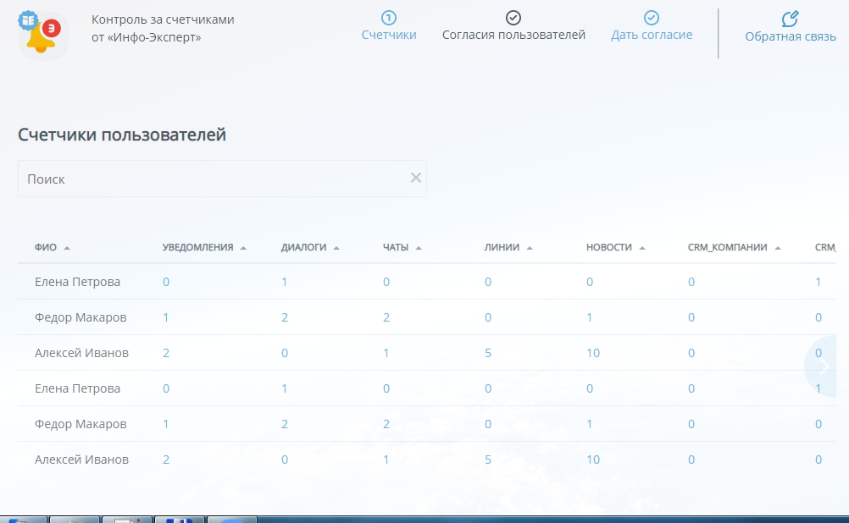Click the Согласия пользователей checkmark icon
Screen dimensions: 849x523
513,17
